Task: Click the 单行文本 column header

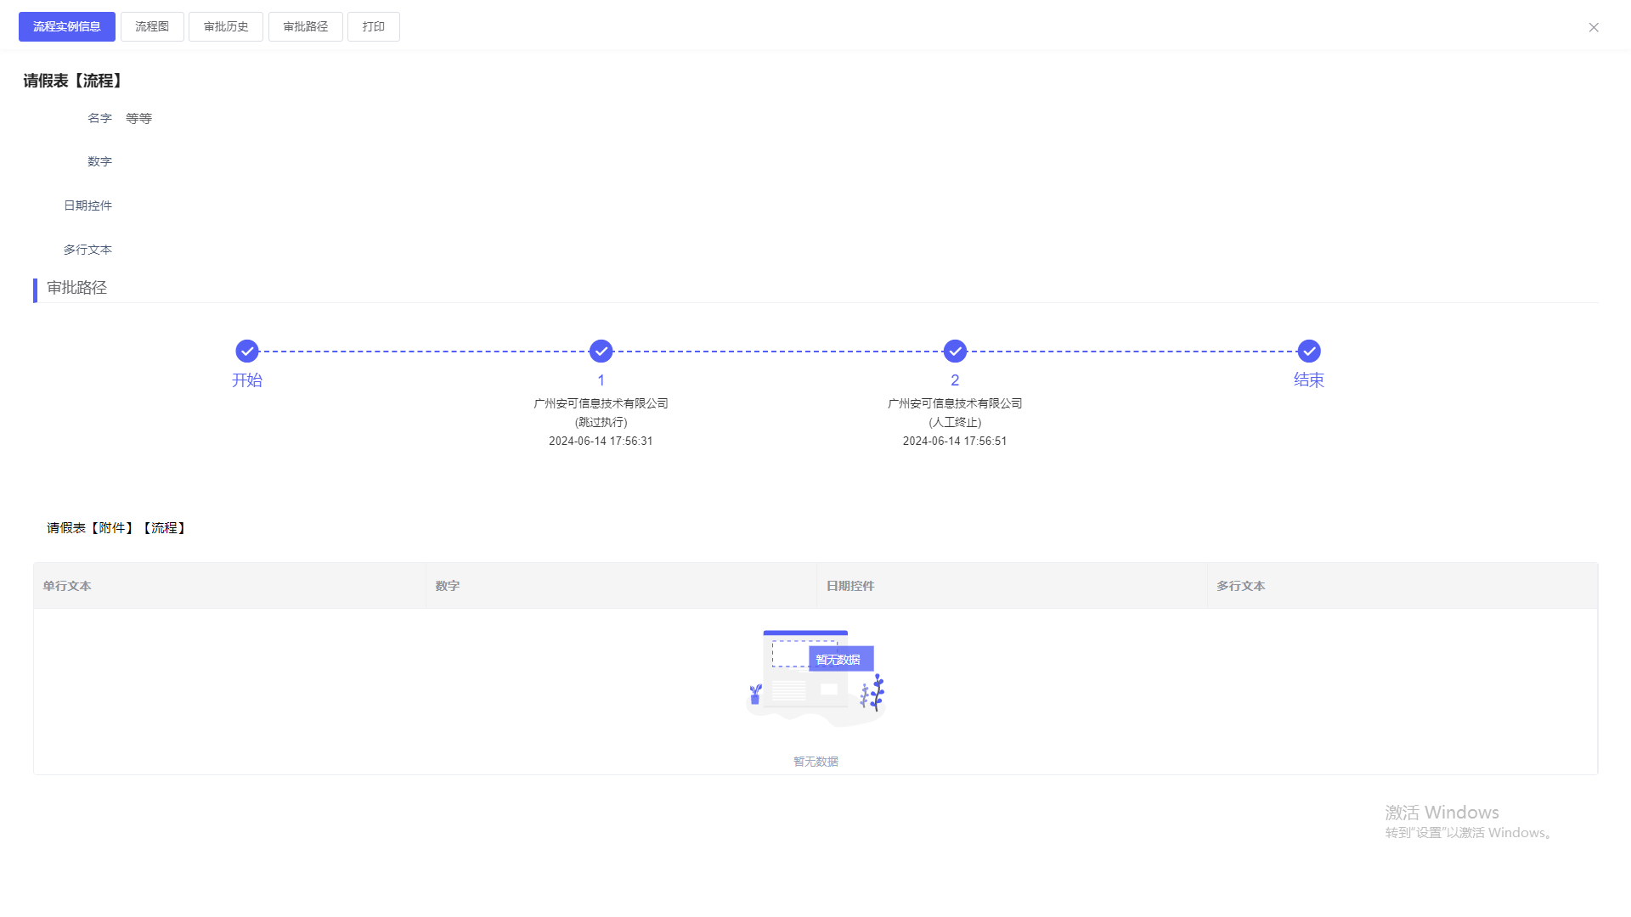Action: tap(67, 586)
